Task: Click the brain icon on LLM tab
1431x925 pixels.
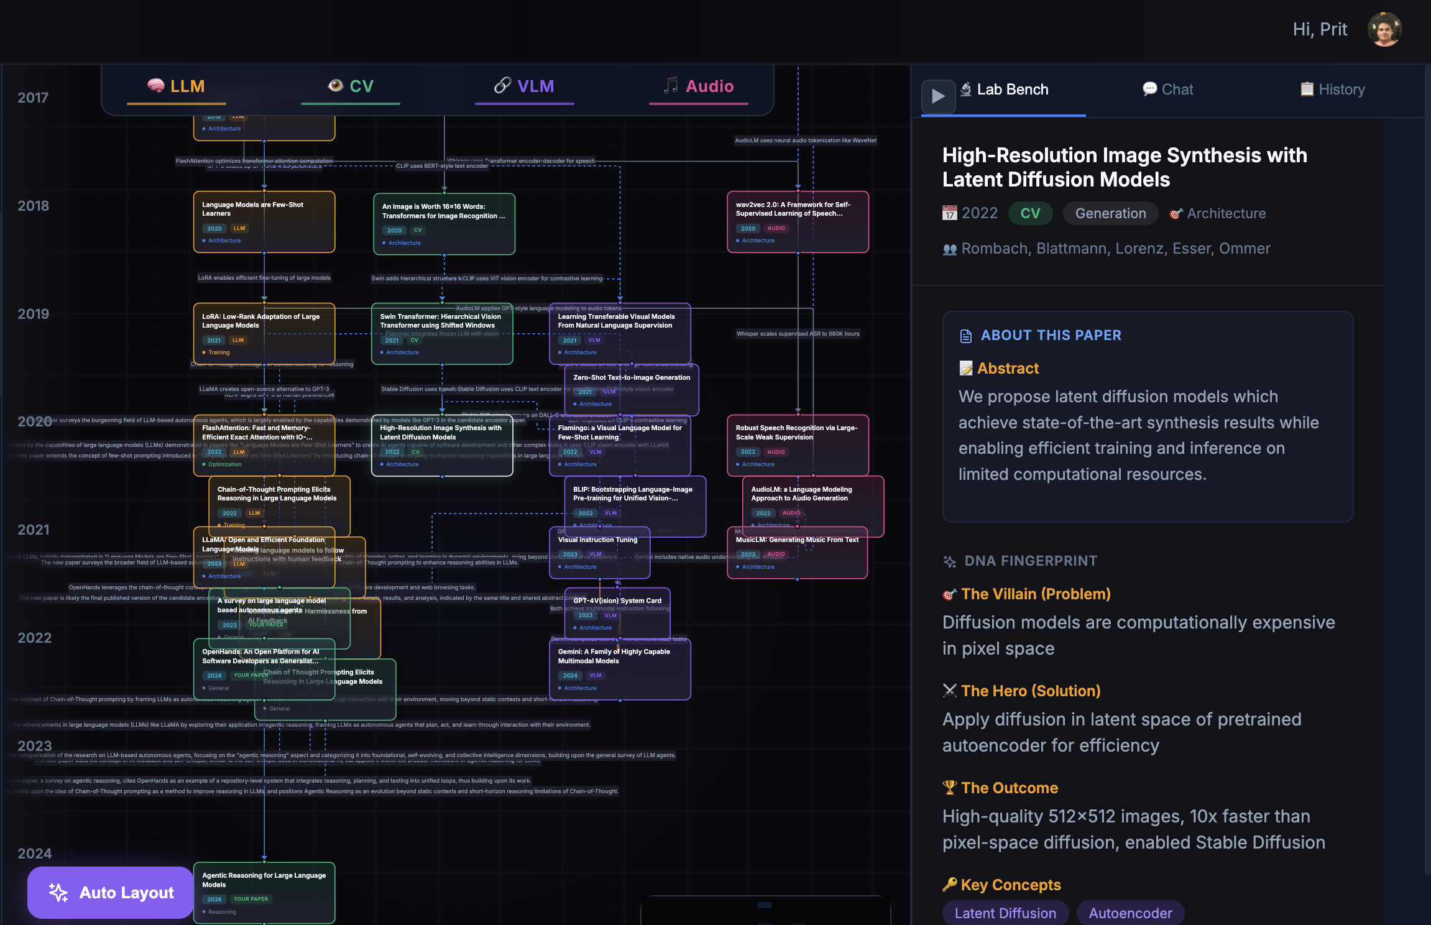Action: (x=155, y=86)
